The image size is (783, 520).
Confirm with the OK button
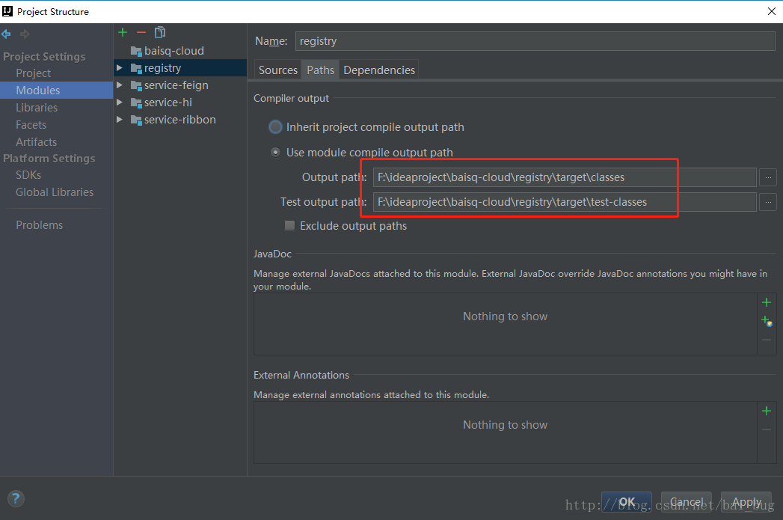(x=626, y=501)
